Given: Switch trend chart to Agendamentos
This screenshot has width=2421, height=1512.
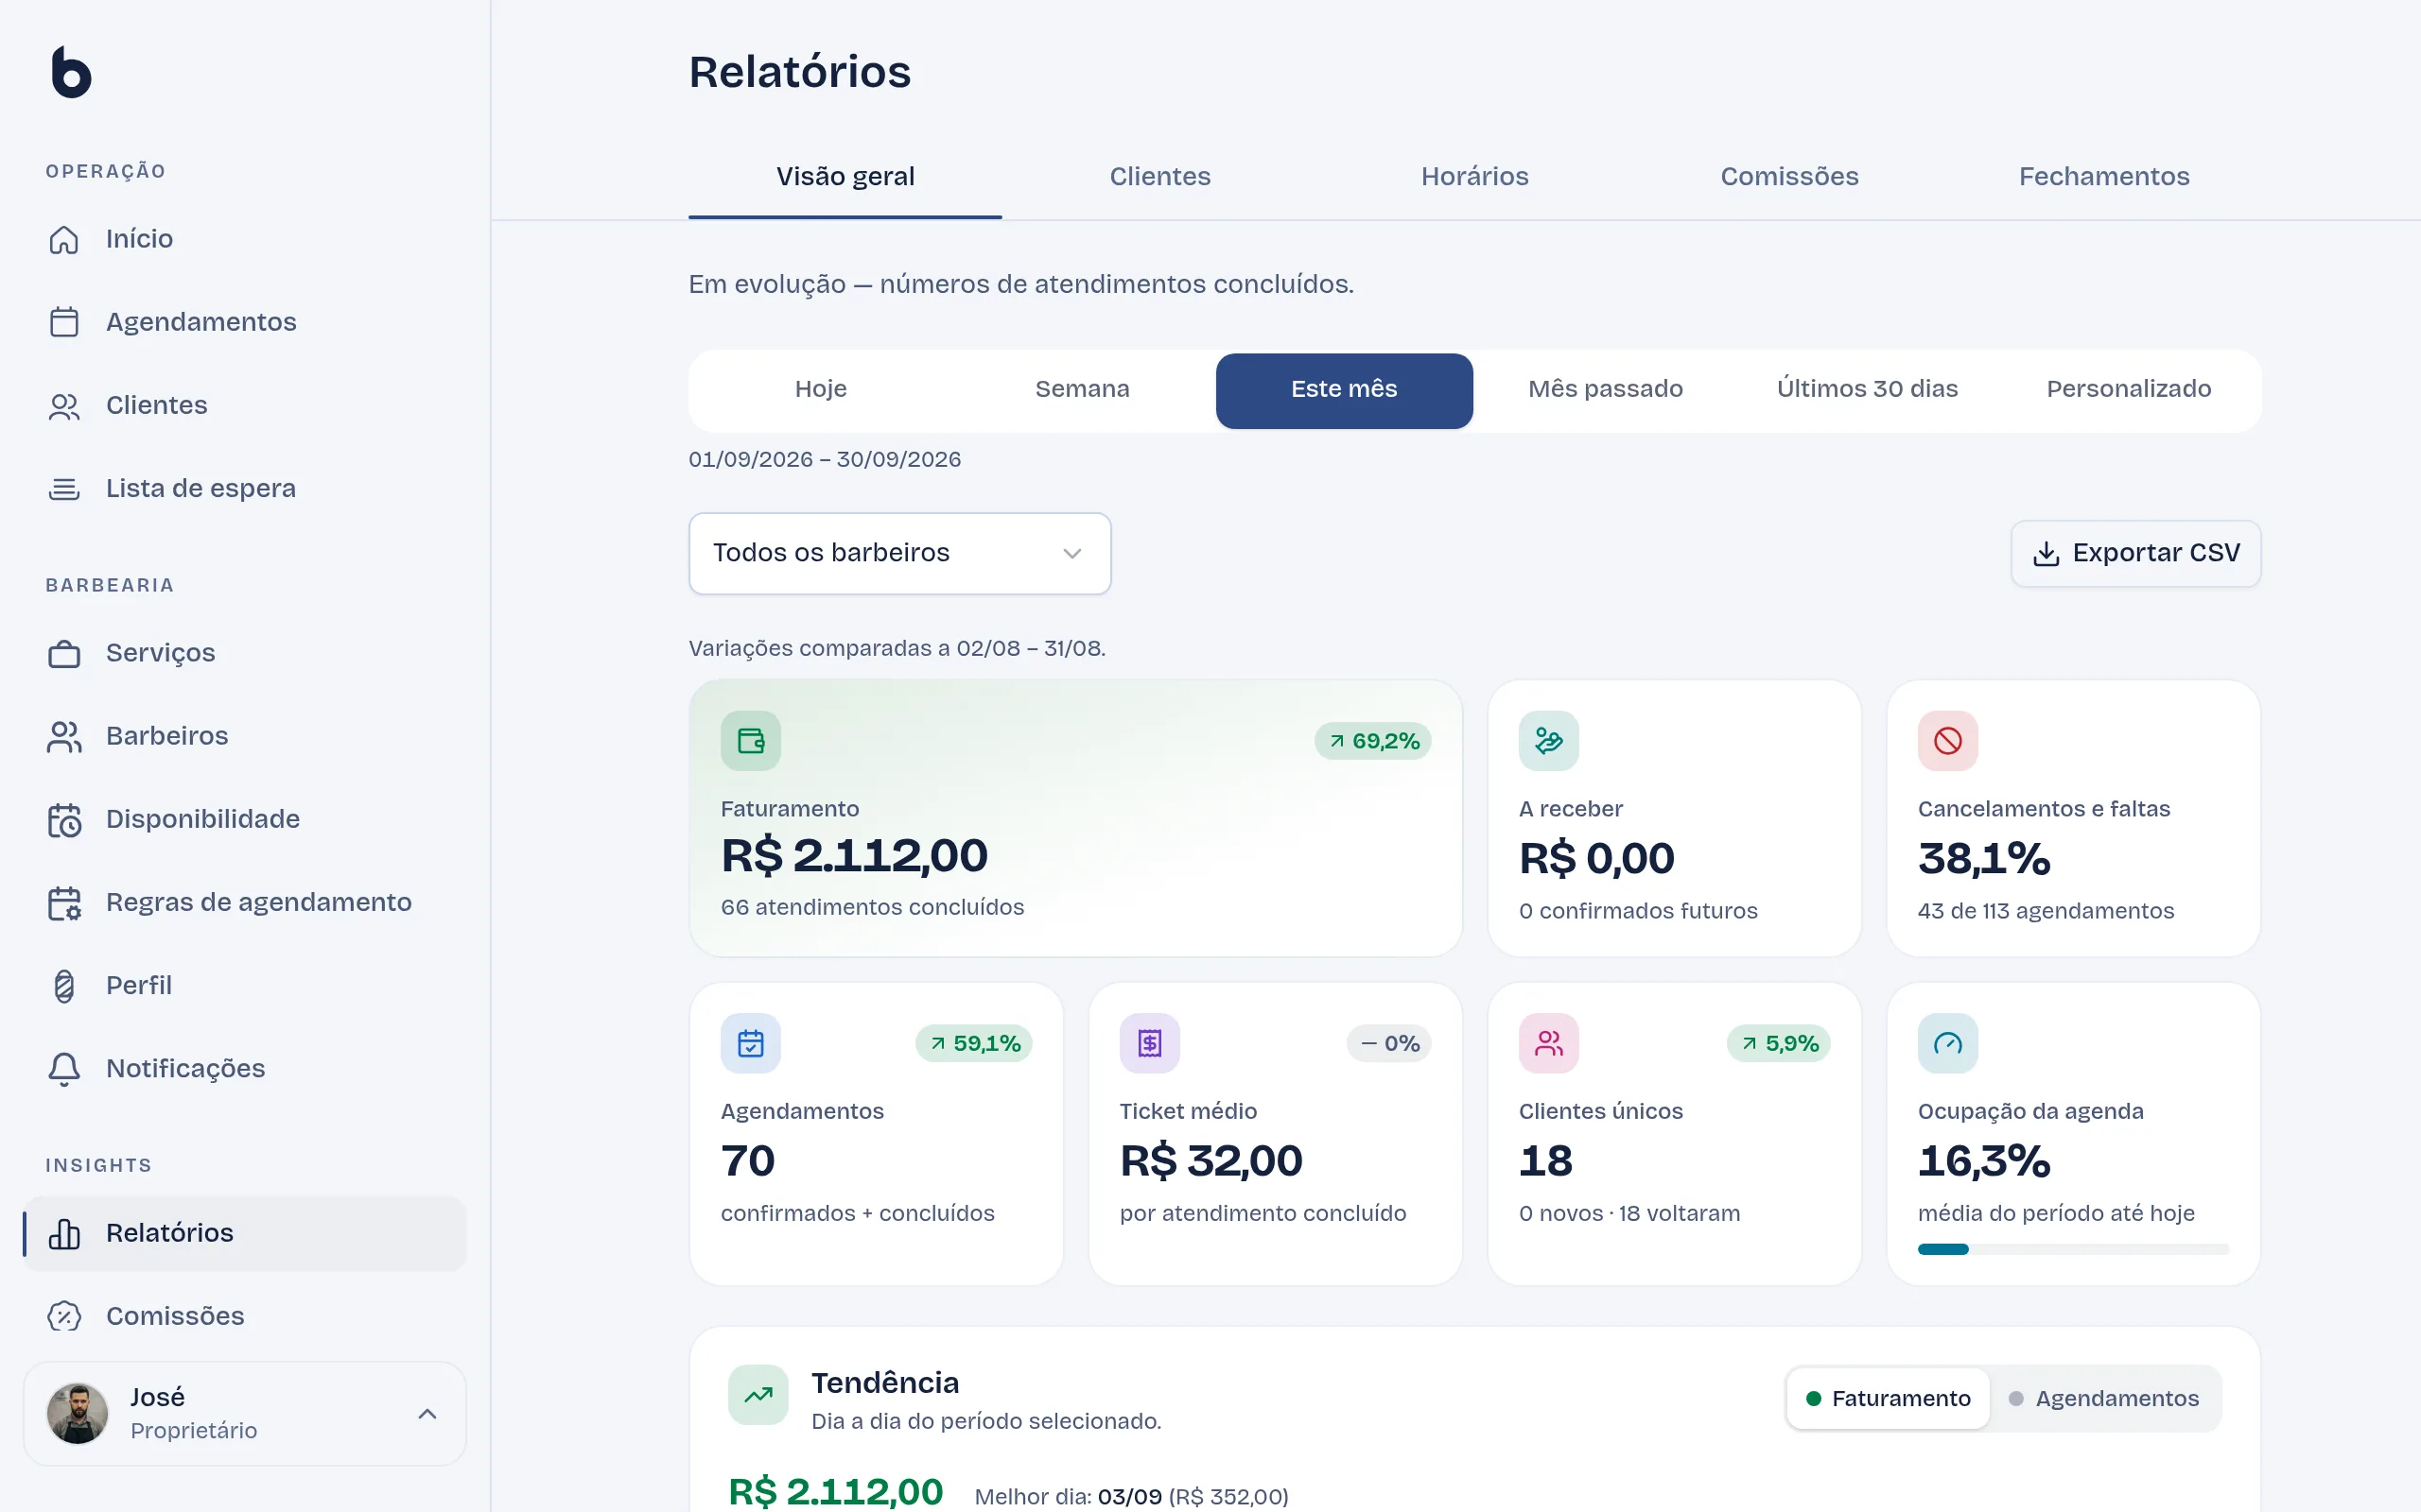Looking at the screenshot, I should 2104,1398.
